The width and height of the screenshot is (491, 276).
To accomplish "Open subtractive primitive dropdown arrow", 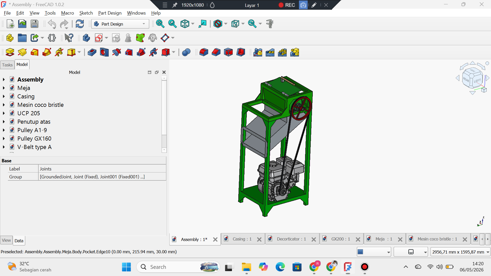I will point(174,52).
